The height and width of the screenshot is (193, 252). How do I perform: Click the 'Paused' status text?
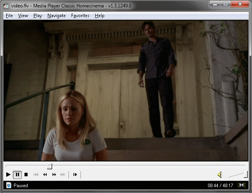coord(21,186)
